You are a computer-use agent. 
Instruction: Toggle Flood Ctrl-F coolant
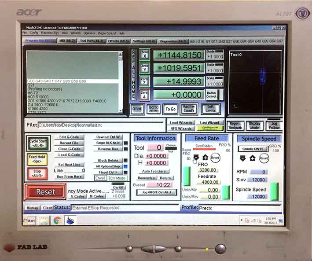108,173
